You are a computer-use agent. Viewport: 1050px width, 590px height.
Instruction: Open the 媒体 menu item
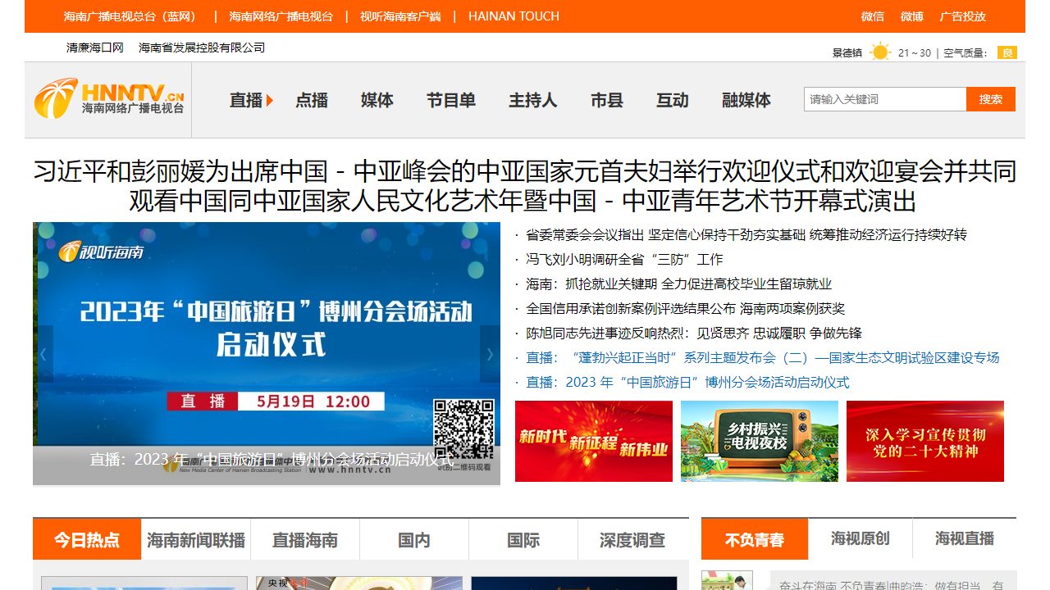click(377, 100)
